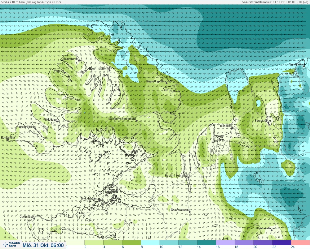Screen dimensions: 310x249
Task: Click the Veðurstofan/Harmonie model run header
Action: tap(275, 2)
